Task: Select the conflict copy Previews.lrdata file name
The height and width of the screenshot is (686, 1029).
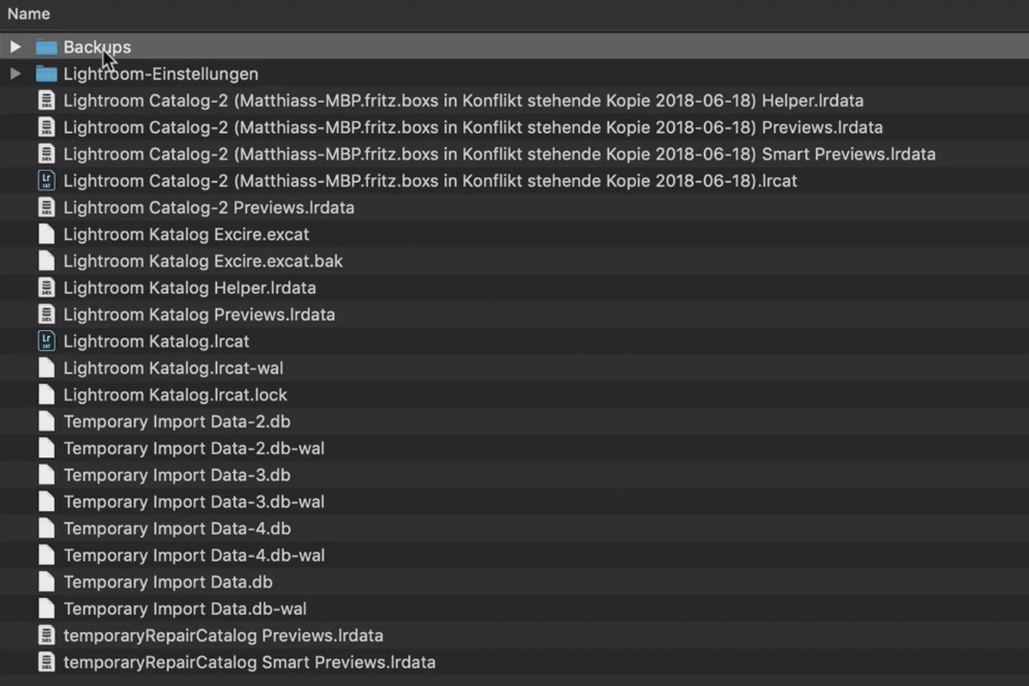Action: [472, 127]
